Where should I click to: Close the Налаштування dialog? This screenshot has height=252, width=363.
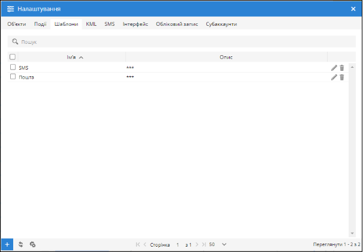click(x=353, y=9)
